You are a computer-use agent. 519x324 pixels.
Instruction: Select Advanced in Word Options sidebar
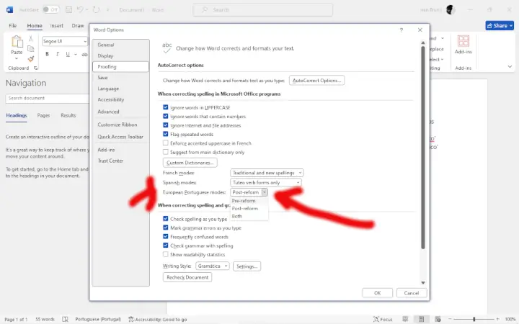[108, 112]
